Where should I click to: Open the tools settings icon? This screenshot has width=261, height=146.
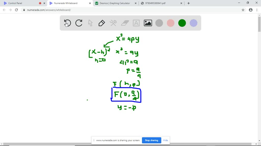click(x=113, y=23)
